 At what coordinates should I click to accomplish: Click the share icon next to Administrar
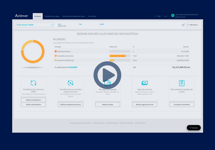pos(183,25)
